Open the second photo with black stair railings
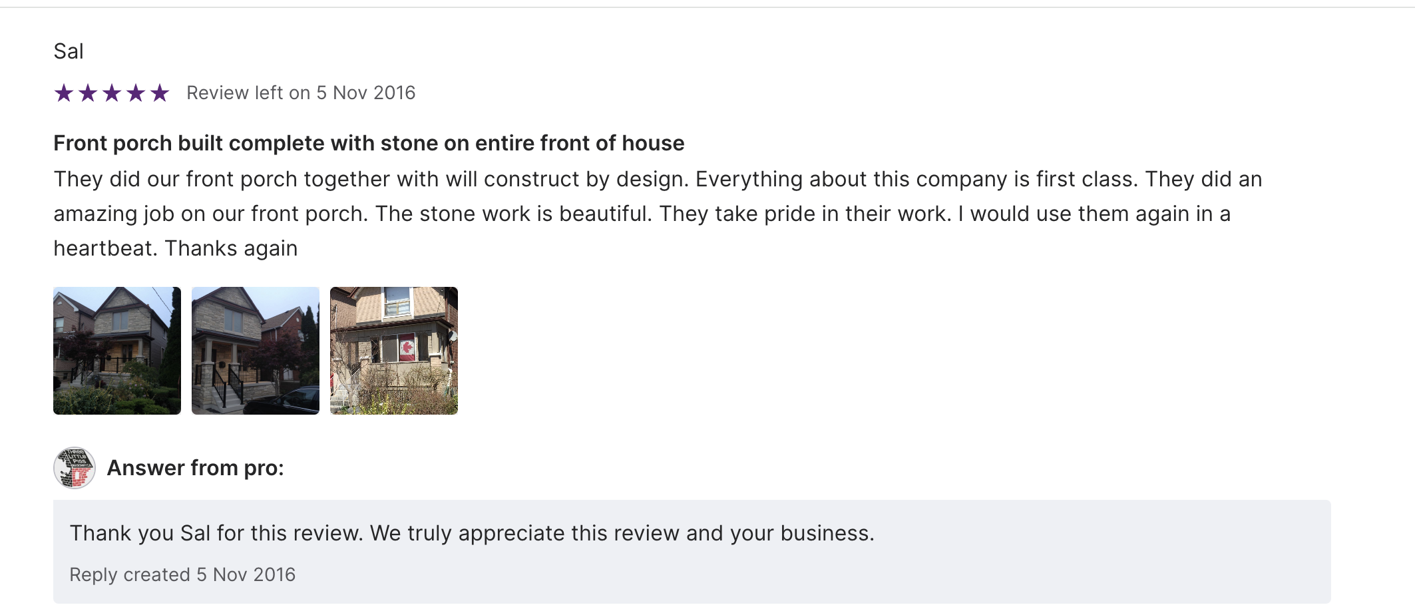 (x=256, y=351)
